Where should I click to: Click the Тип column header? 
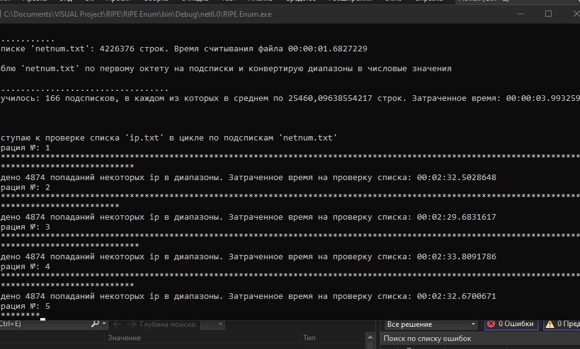[x=309, y=338]
